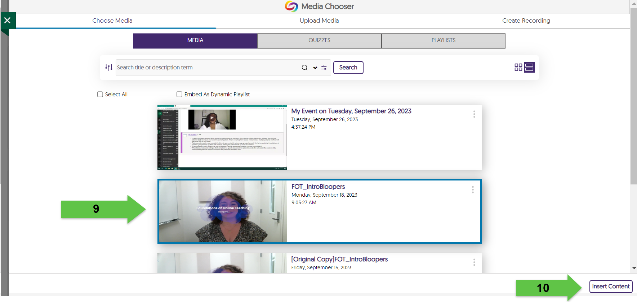Click the FOT_IntroBloopers title
This screenshot has width=637, height=302.
click(x=318, y=187)
